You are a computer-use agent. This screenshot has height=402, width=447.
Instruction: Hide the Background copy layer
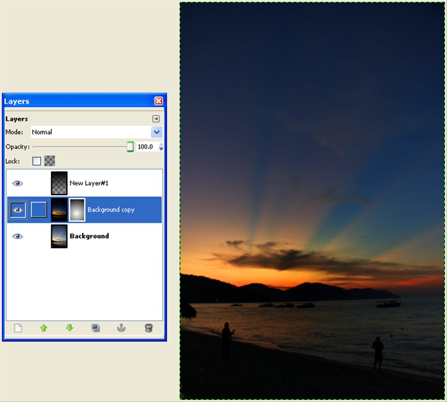18,210
